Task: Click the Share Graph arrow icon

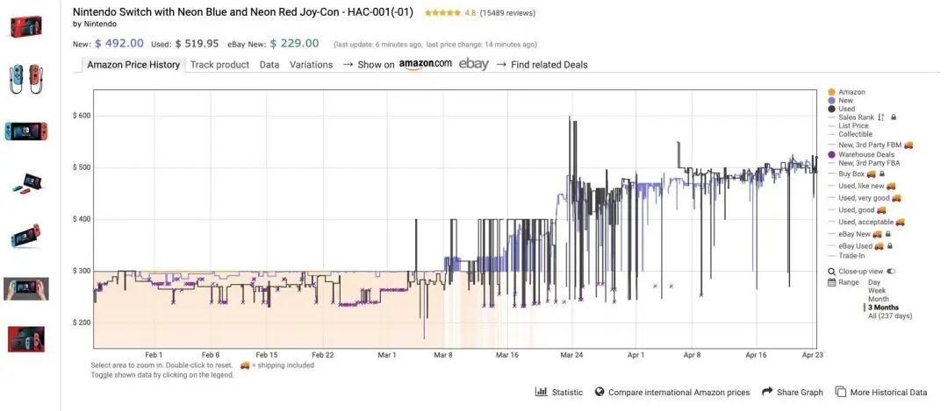Action: pyautogui.click(x=767, y=392)
